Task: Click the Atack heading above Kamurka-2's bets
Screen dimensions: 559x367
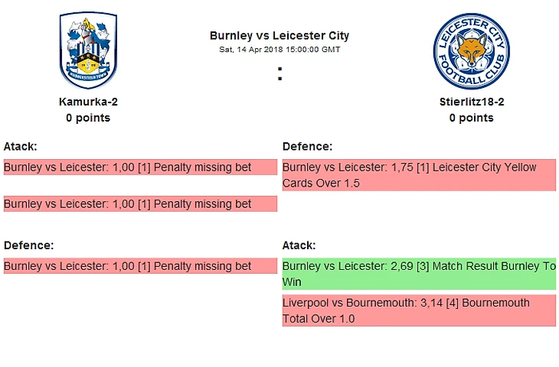Action: 21,146
